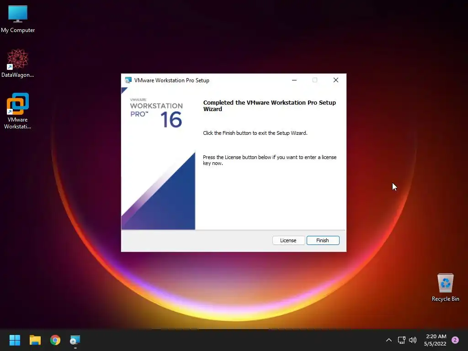
Task: Click the 'VMware Workstation Pro Setup' title text
Action: coord(172,80)
